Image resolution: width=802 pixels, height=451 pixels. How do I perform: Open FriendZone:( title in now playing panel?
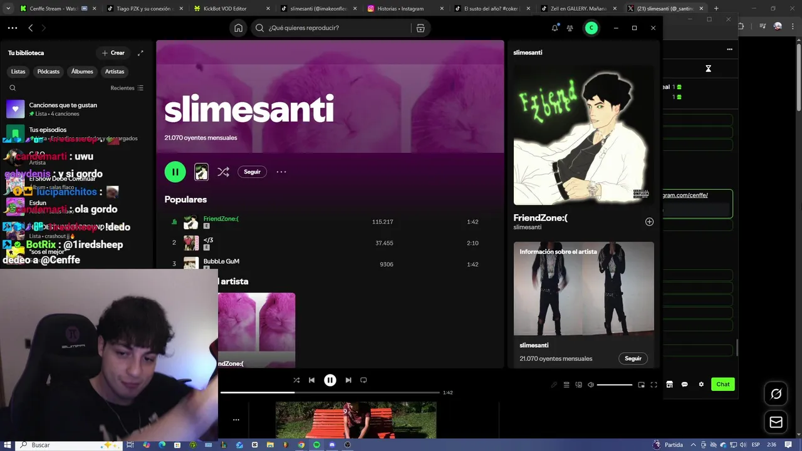[x=540, y=218]
